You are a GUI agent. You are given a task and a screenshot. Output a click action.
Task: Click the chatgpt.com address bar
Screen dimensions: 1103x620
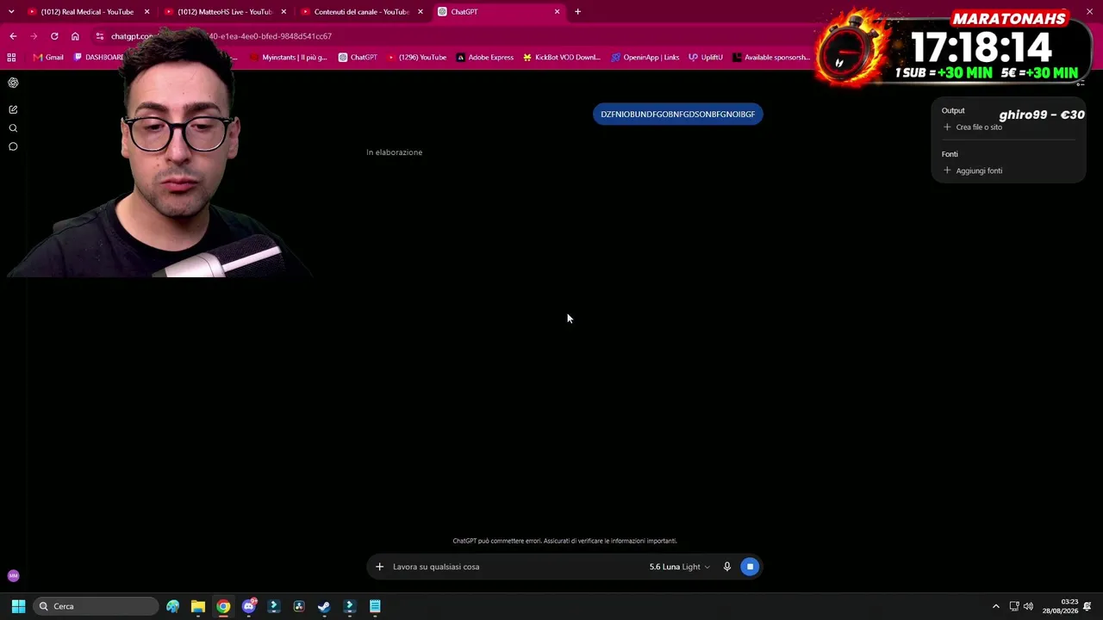pyautogui.click(x=448, y=36)
